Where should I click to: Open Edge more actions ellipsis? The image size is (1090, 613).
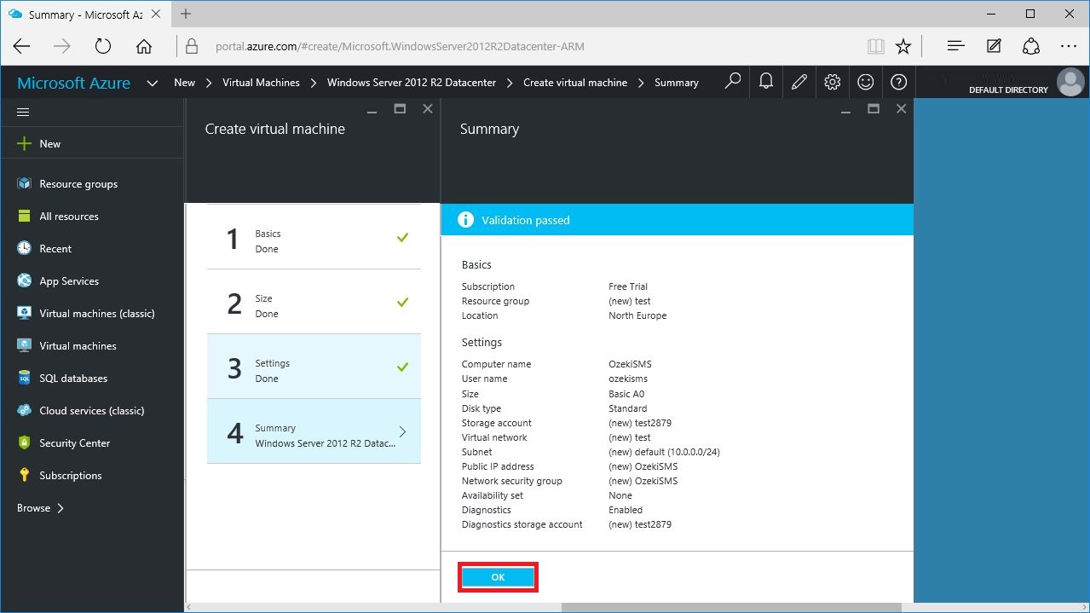(1069, 46)
